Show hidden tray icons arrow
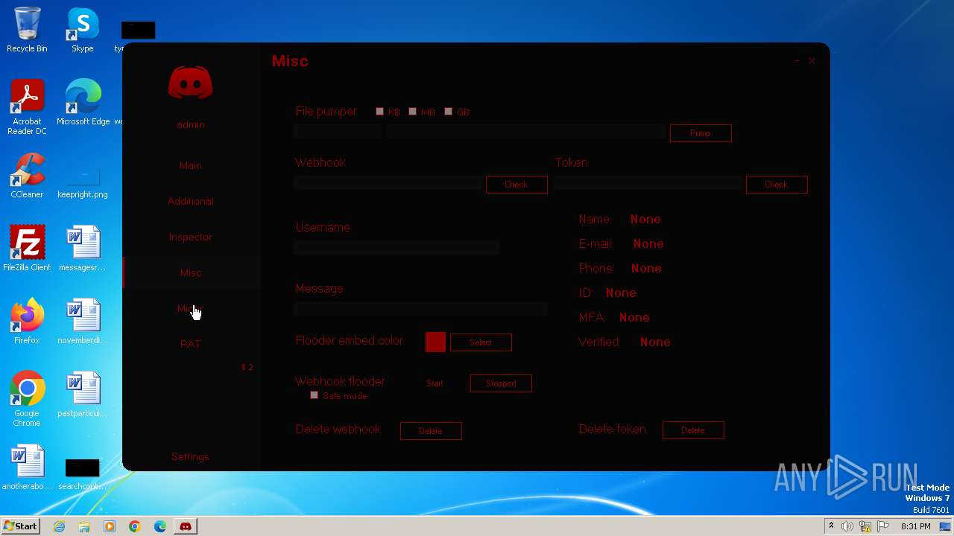954x536 pixels. (831, 526)
